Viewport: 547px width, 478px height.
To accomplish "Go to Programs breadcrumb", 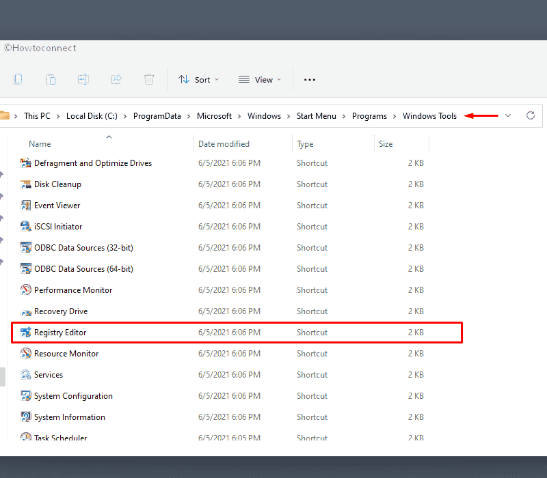I will point(369,116).
